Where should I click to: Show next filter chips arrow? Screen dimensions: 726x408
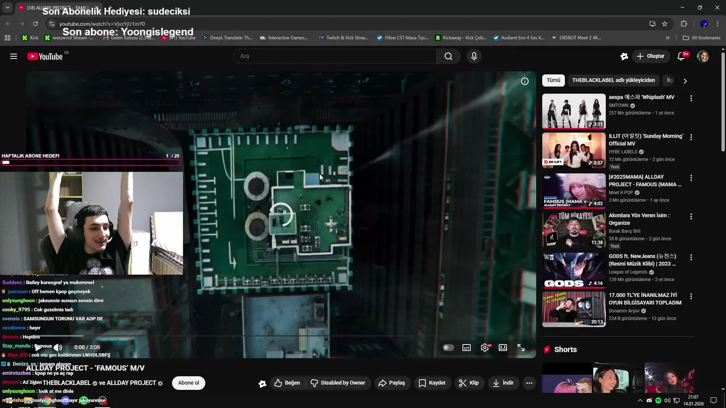point(685,81)
